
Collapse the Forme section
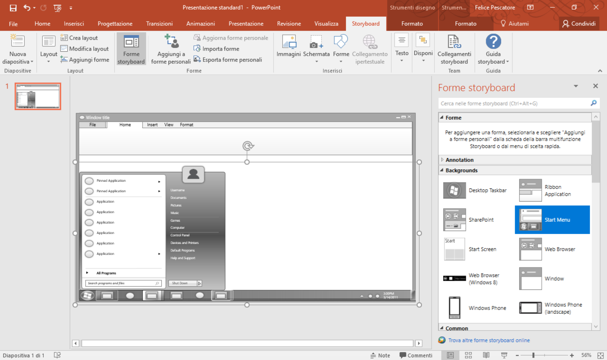(x=442, y=117)
